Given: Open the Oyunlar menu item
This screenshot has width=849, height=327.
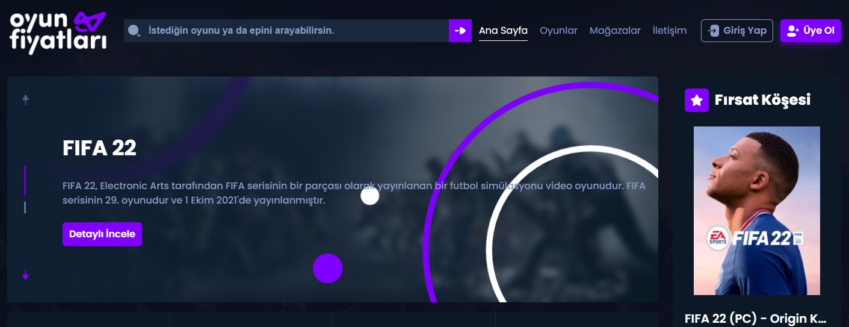Looking at the screenshot, I should pyautogui.click(x=558, y=31).
